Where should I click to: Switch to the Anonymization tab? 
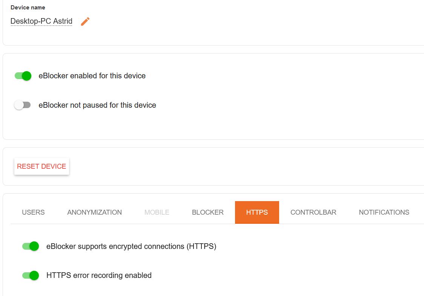[x=94, y=212]
